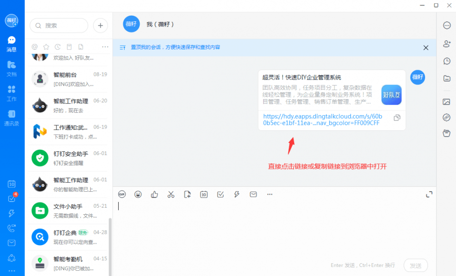The width and height of the screenshot is (456, 276).
Task: Copy the shared link with copy icon
Action: click(x=397, y=118)
